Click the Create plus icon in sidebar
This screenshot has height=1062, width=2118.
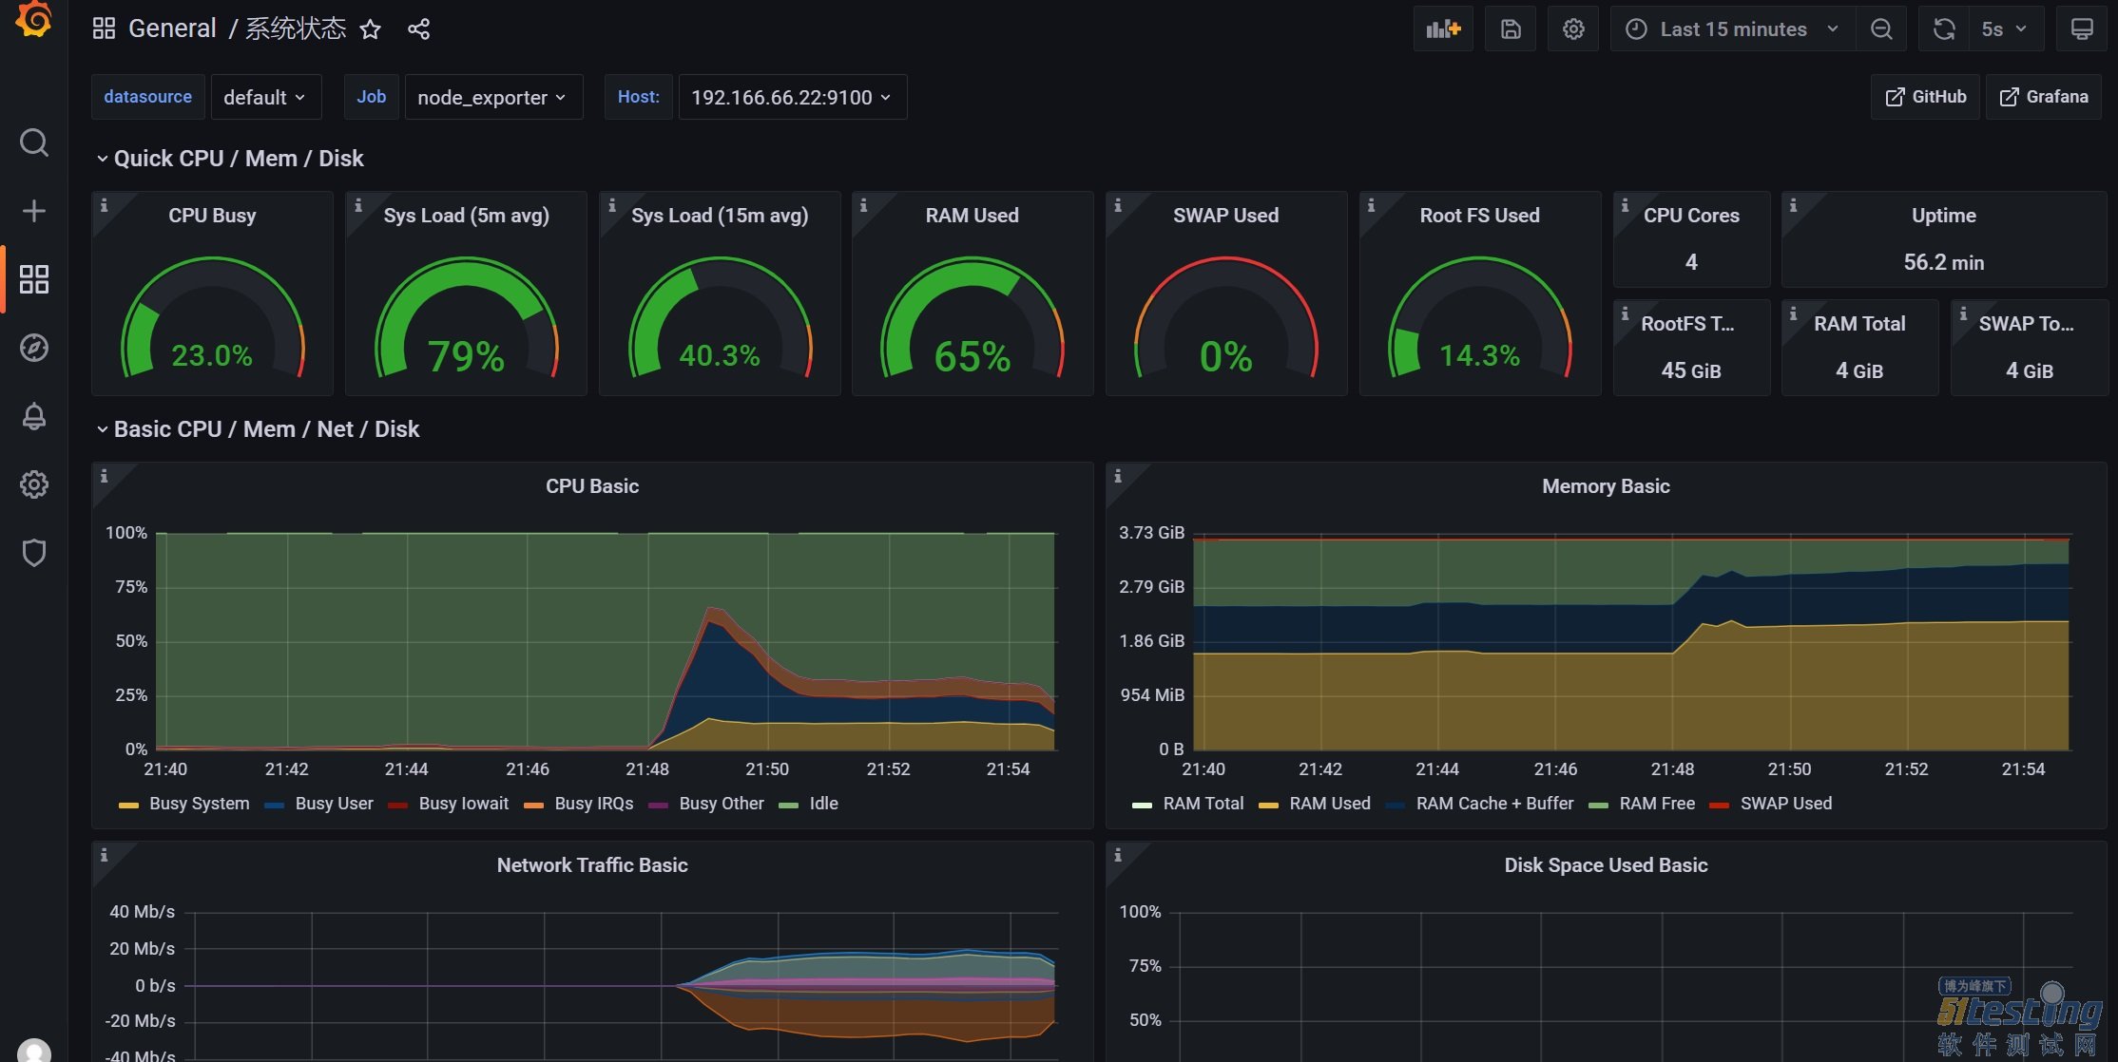(34, 211)
